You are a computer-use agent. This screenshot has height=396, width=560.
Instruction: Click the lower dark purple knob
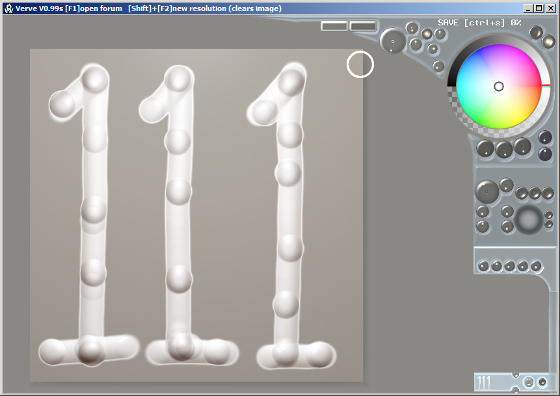[x=545, y=154]
